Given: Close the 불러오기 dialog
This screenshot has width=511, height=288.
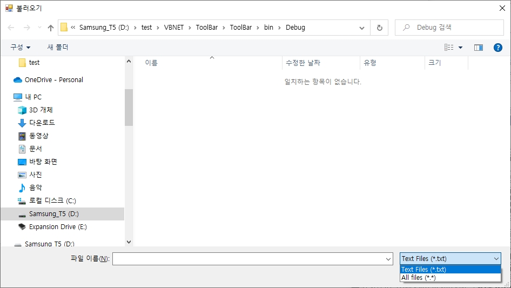Looking at the screenshot, I should (502, 8).
